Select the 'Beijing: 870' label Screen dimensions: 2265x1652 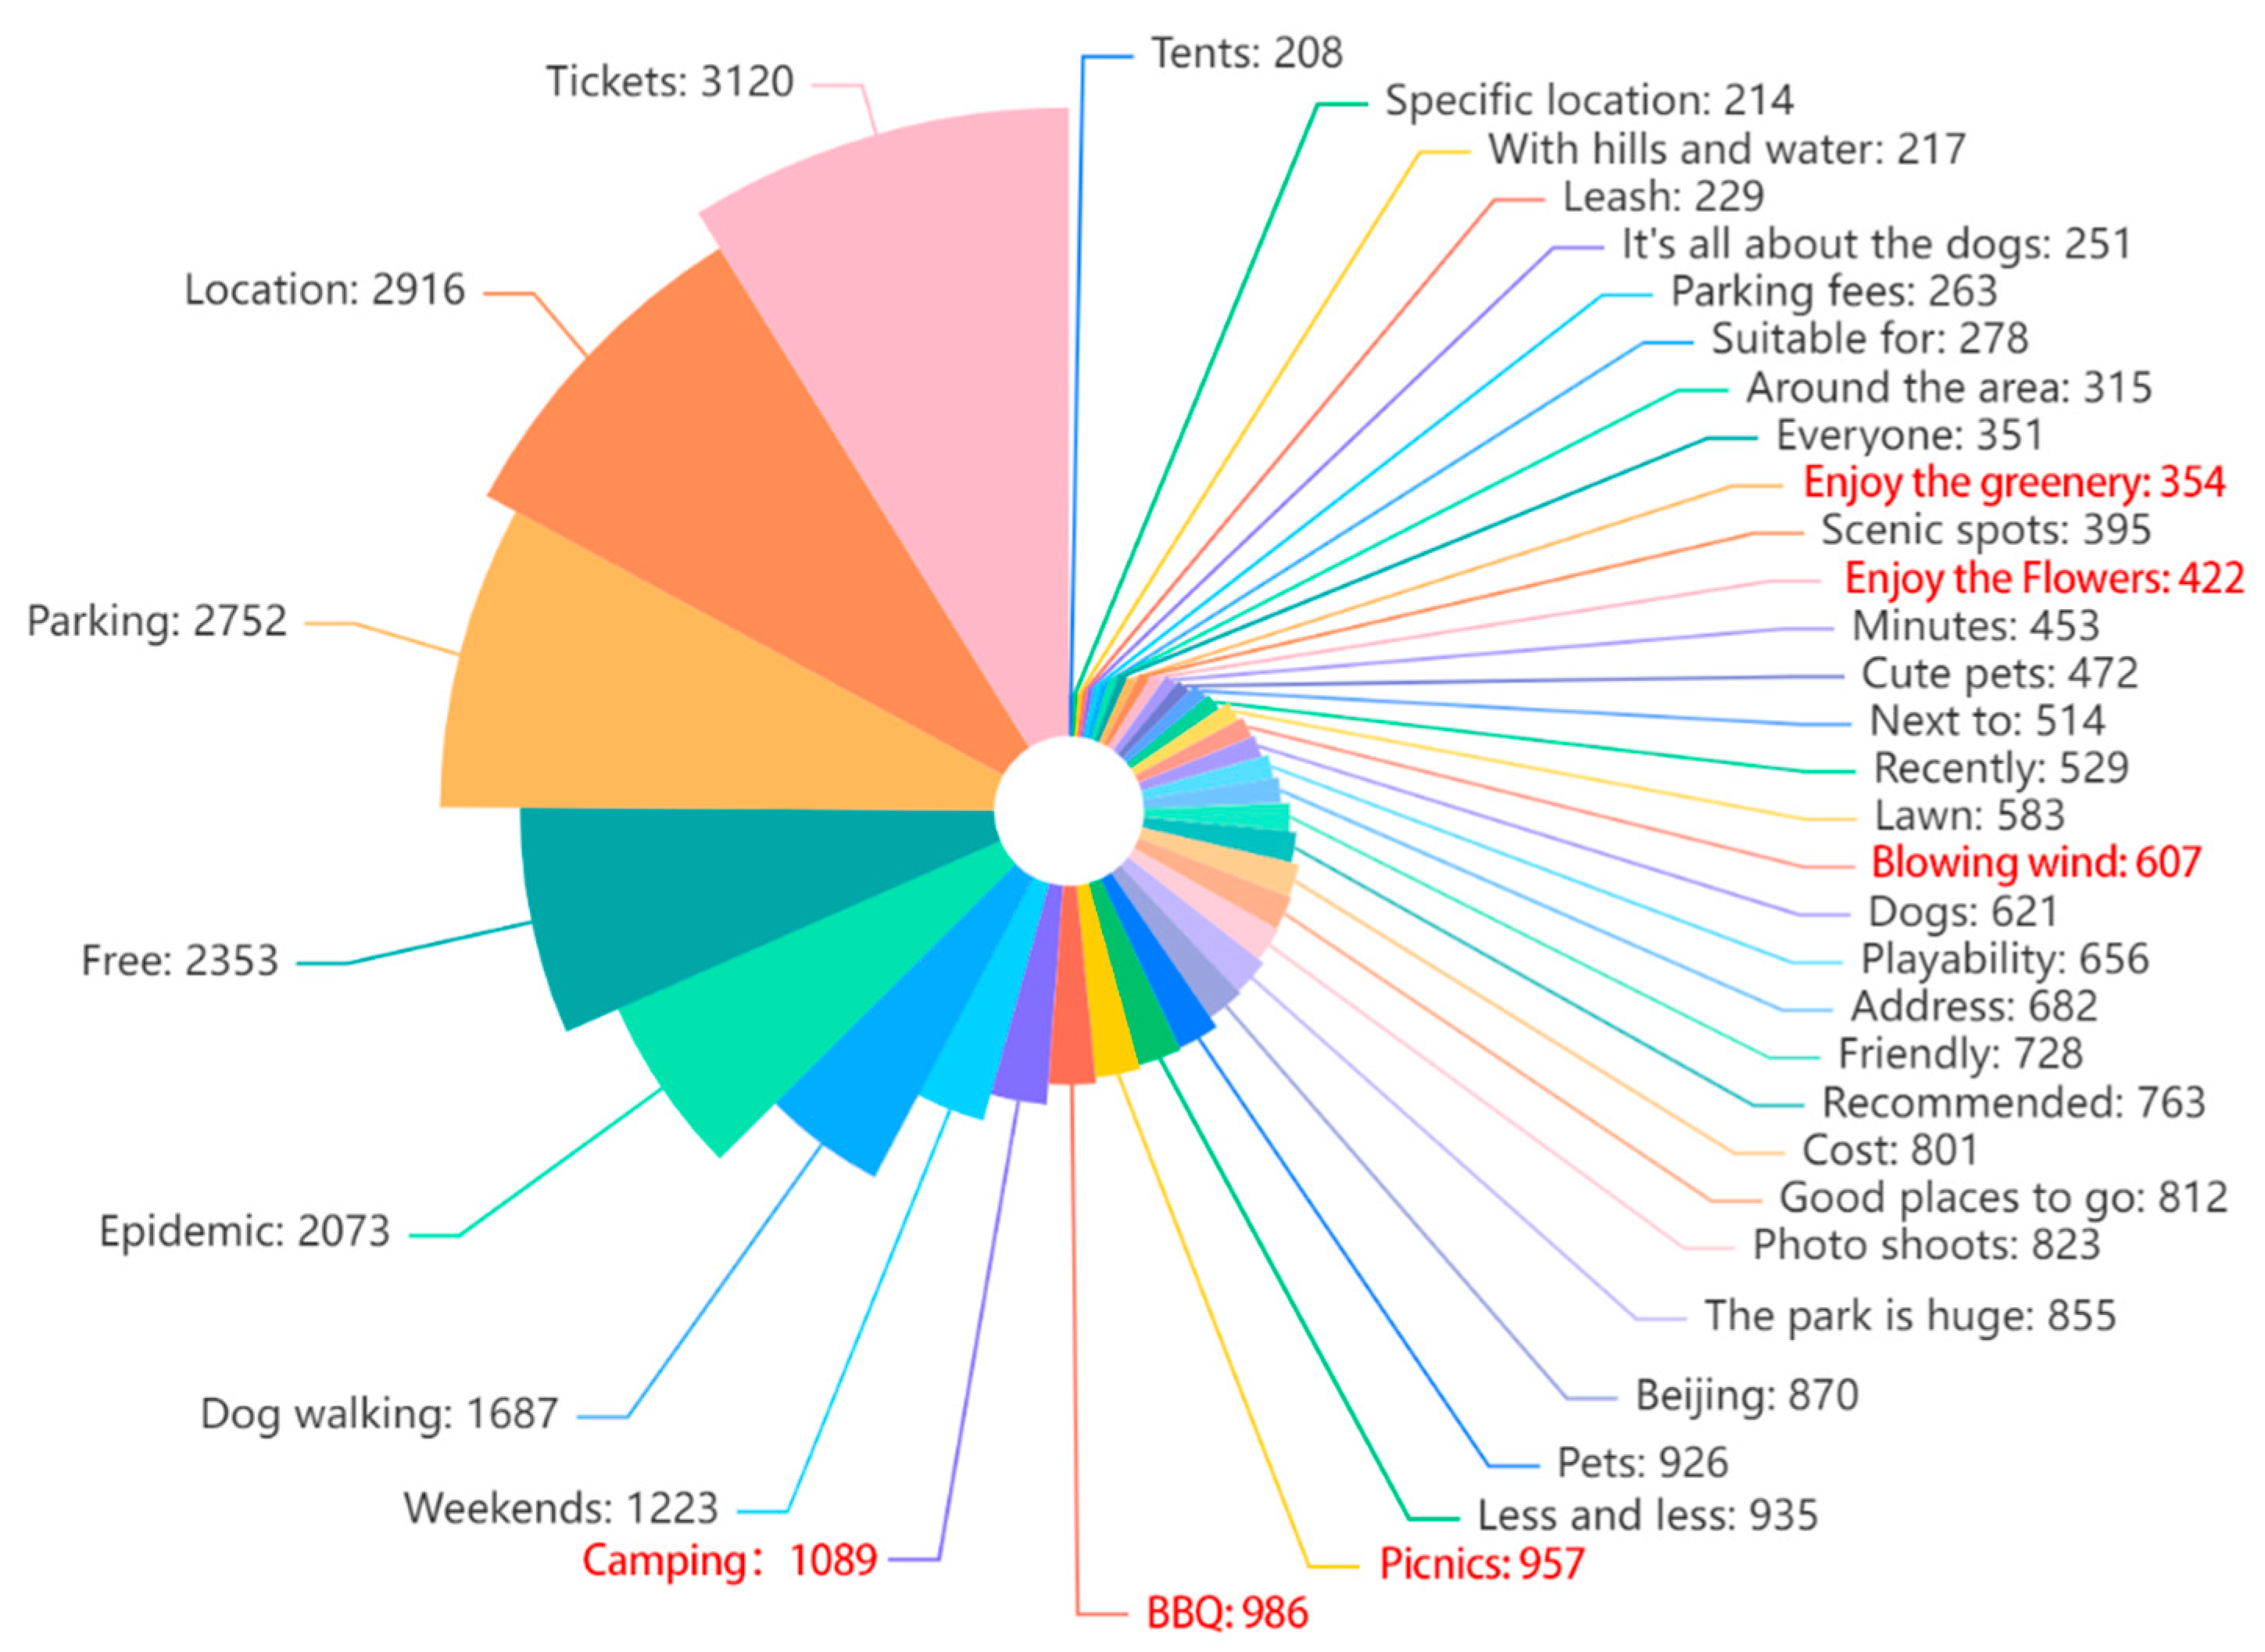coord(1746,1395)
